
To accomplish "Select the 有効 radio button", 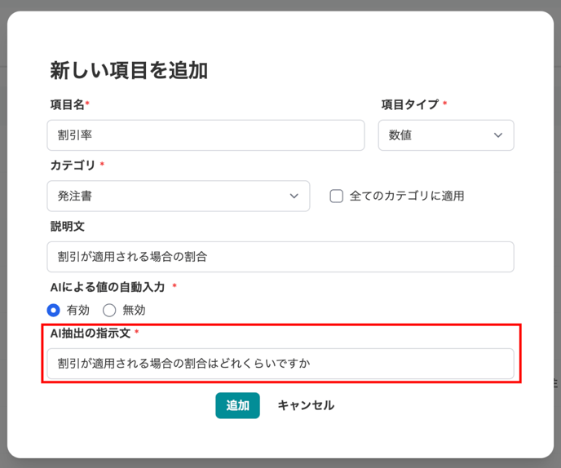I will [54, 310].
